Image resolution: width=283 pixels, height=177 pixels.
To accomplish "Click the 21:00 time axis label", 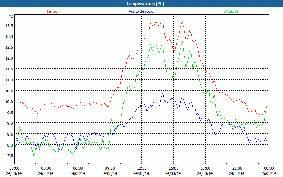I will 237,169.
